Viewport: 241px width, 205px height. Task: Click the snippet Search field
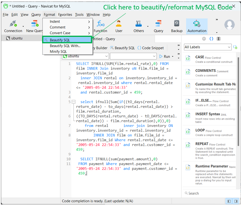click(210, 193)
